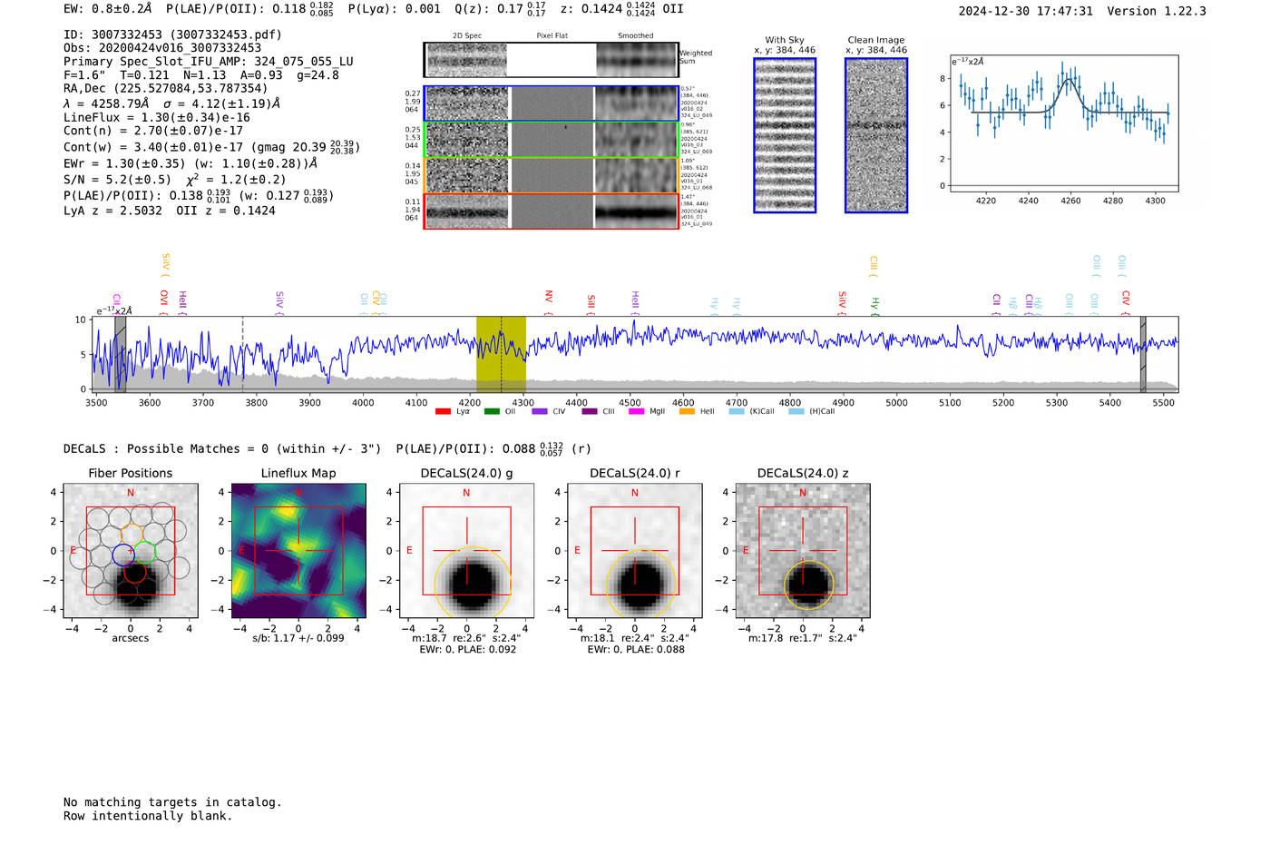This screenshot has height=865, width=1270.
Task: Click the DECaLS(24.0) g cutout image
Action: pos(466,551)
